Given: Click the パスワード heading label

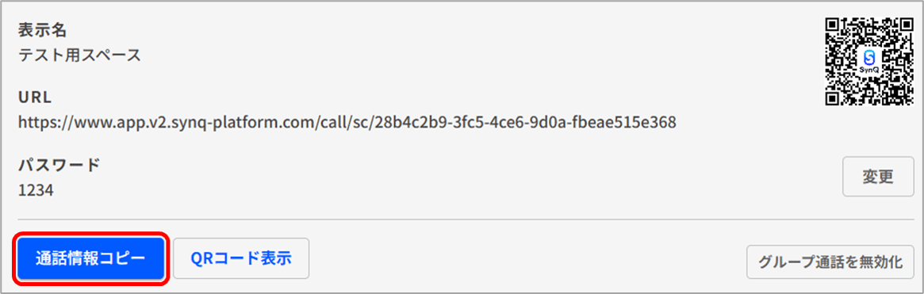Looking at the screenshot, I should click(59, 165).
